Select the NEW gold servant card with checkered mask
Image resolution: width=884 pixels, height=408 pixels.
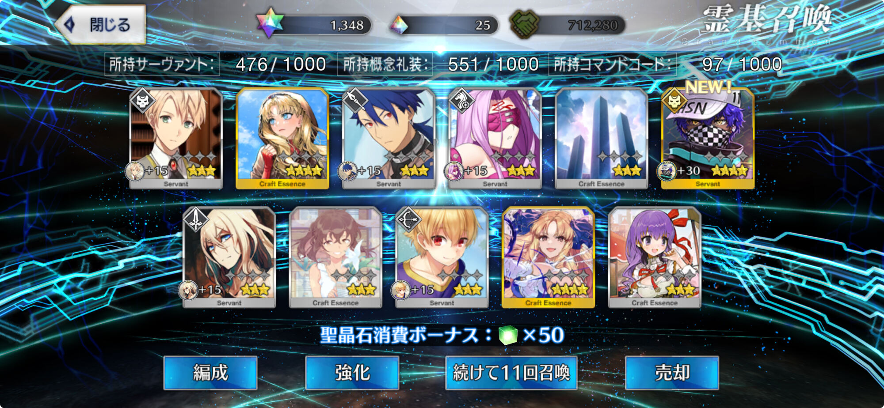click(708, 138)
